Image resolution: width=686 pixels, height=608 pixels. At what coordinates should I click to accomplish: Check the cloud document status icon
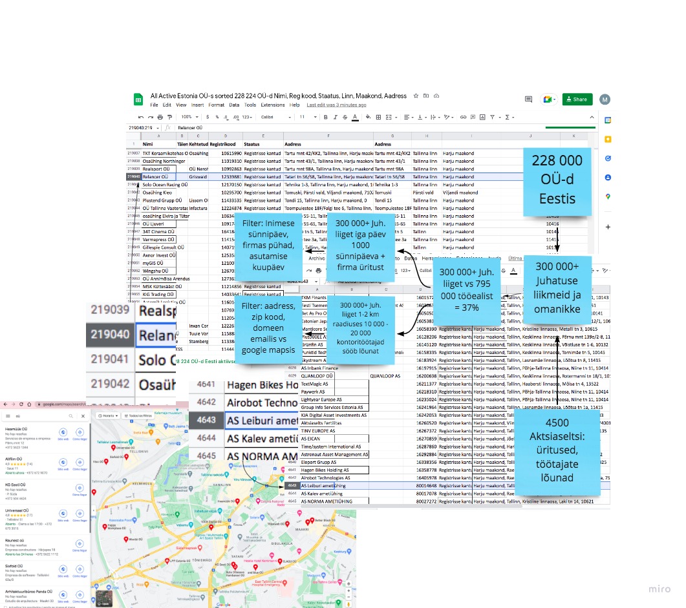click(436, 96)
